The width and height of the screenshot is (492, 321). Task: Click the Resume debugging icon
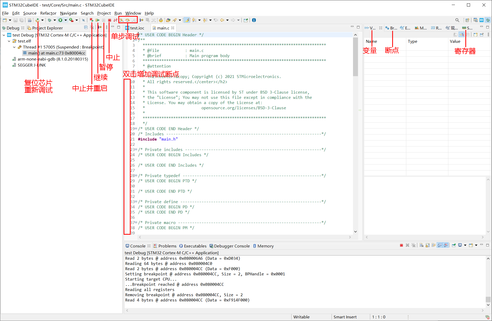(97, 20)
